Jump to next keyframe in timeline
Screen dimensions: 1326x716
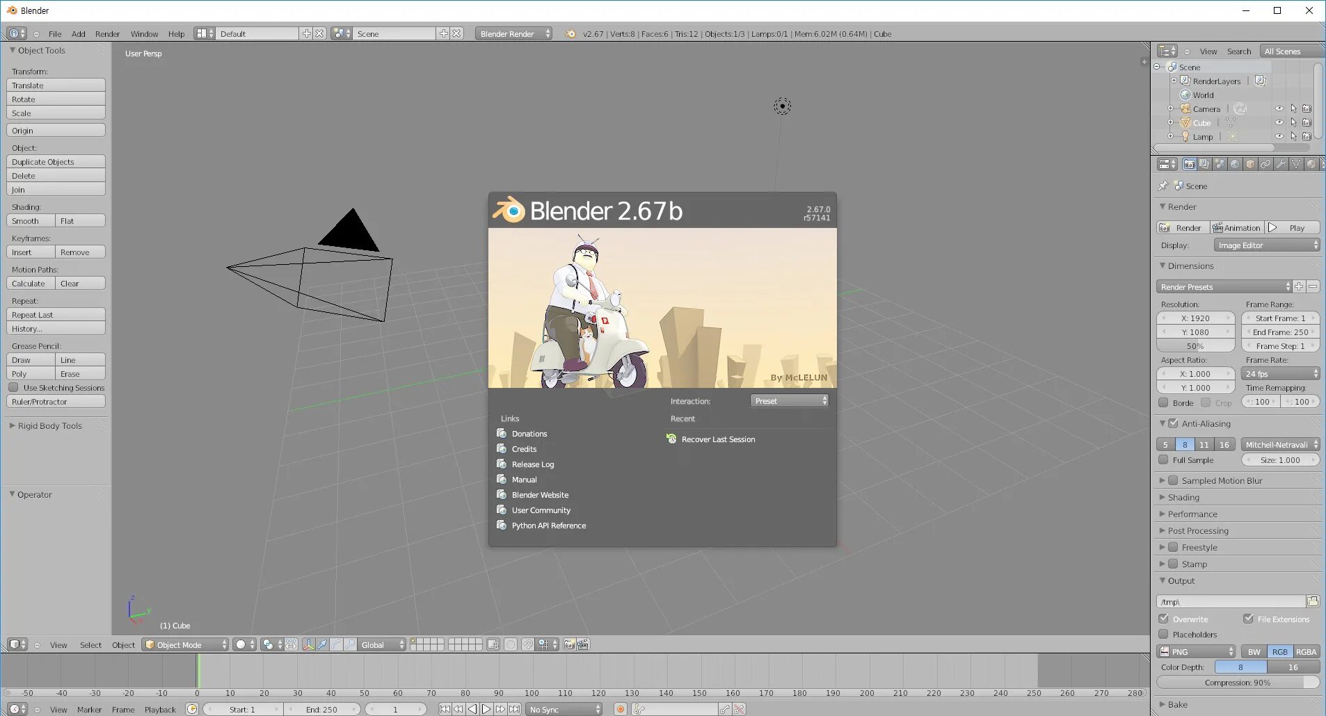[x=500, y=710]
